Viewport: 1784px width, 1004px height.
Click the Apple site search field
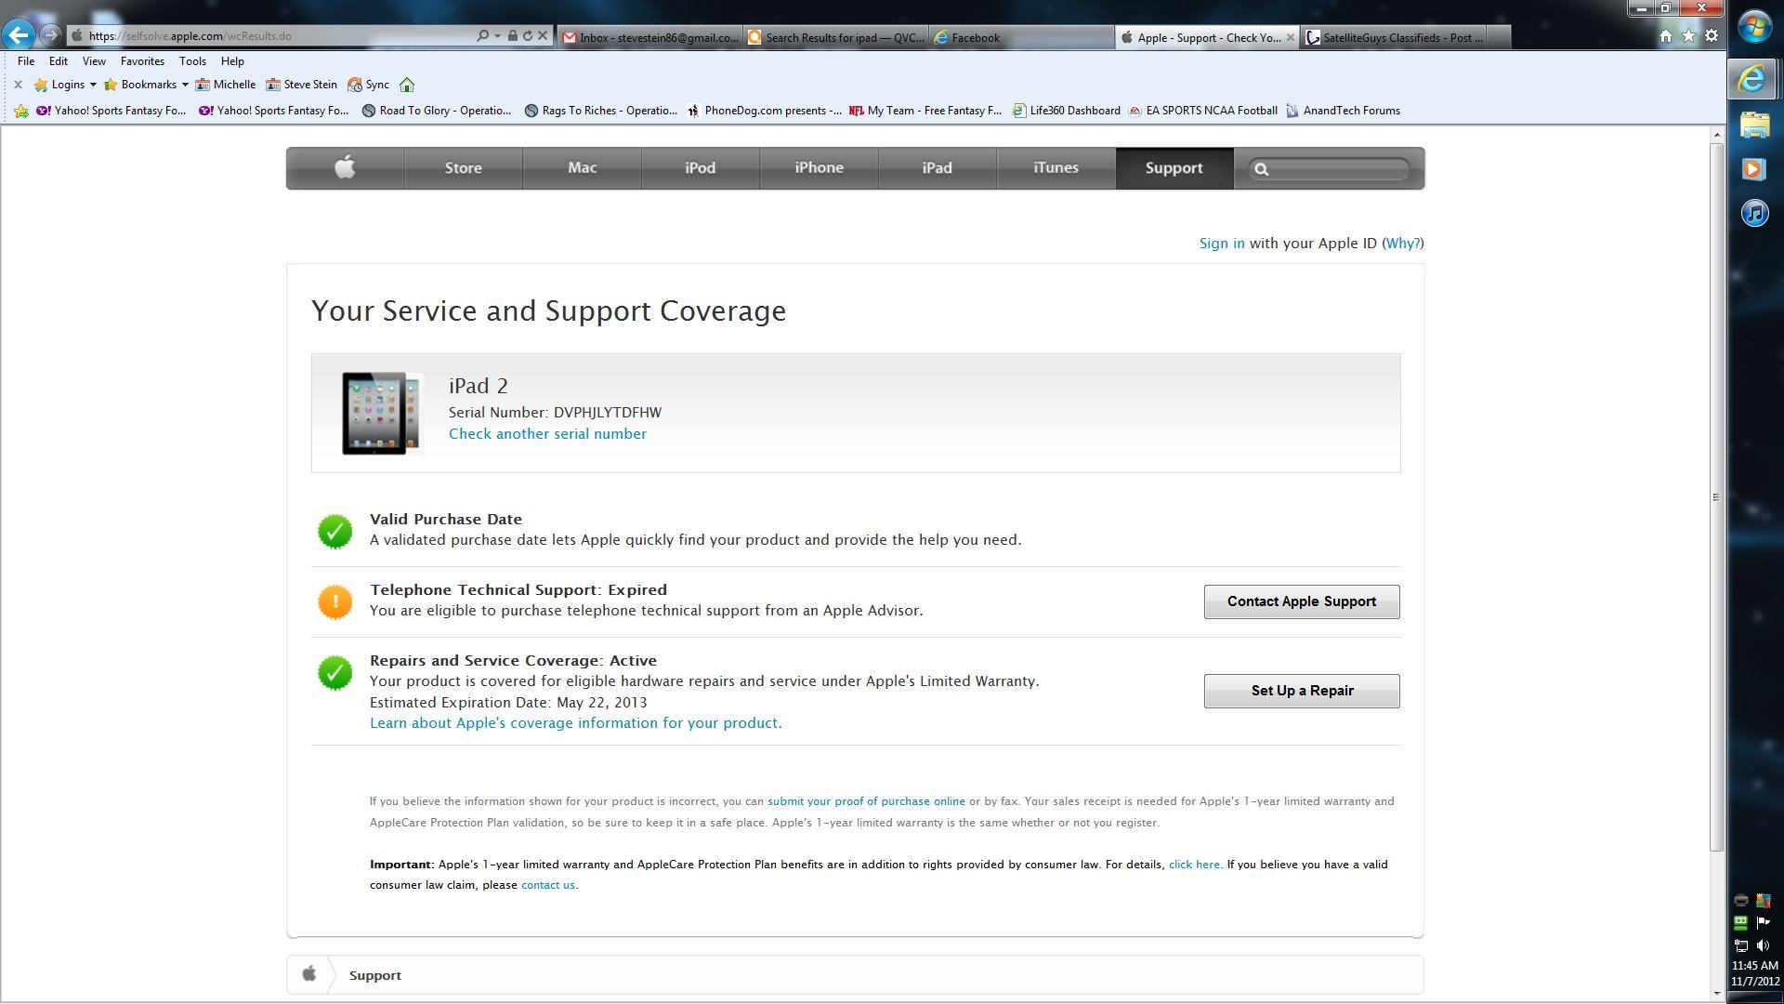coord(1330,169)
